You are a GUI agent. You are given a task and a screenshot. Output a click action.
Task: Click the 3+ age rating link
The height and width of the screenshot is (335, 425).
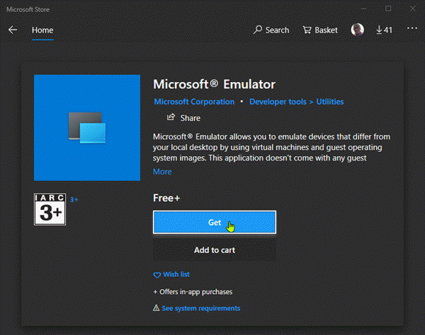(x=74, y=200)
